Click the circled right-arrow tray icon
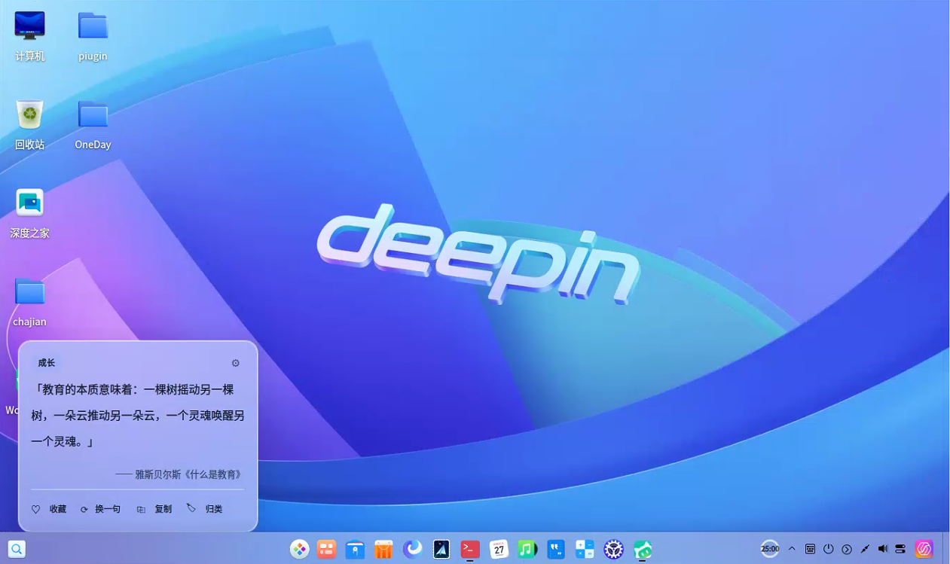Screen dimensions: 950x564 pos(847,549)
